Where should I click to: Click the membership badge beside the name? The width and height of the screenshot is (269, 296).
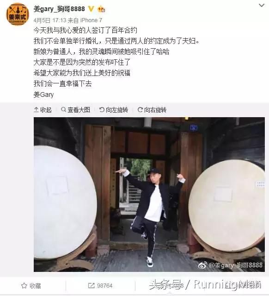[101, 9]
